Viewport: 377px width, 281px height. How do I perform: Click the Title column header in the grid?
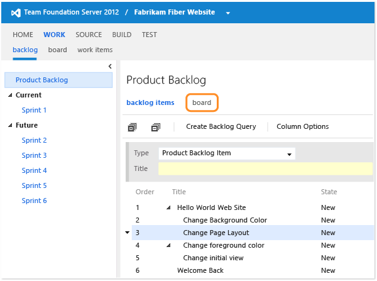(179, 192)
